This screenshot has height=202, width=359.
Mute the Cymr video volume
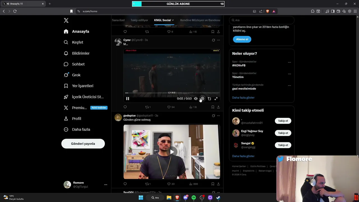(196, 98)
